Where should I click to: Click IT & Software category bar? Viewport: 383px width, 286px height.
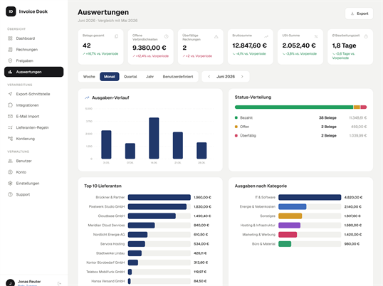pyautogui.click(x=310, y=197)
